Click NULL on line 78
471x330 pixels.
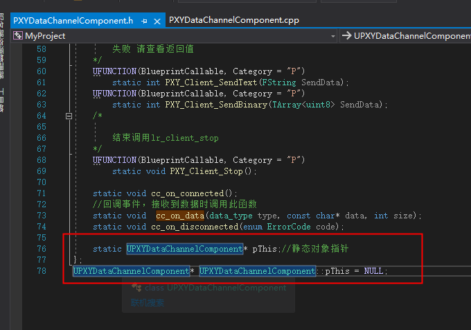tap(373, 271)
